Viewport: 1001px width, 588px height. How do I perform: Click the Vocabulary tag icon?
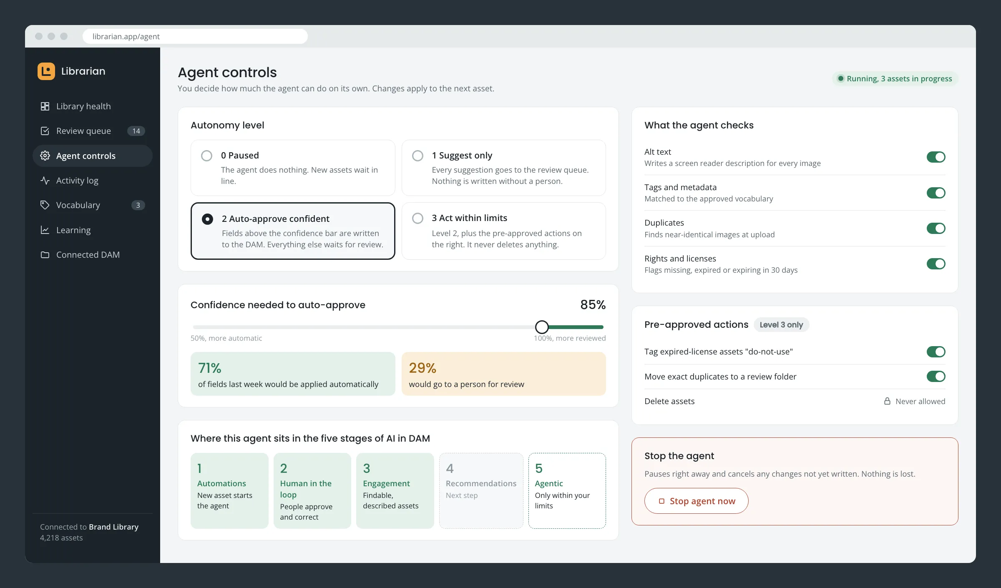point(45,205)
